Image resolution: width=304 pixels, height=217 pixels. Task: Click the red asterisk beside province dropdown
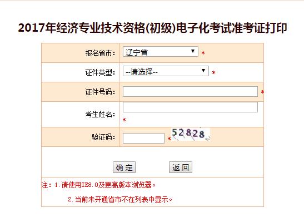(x=203, y=53)
